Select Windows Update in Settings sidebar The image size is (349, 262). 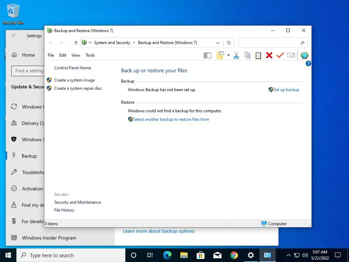pos(25,107)
